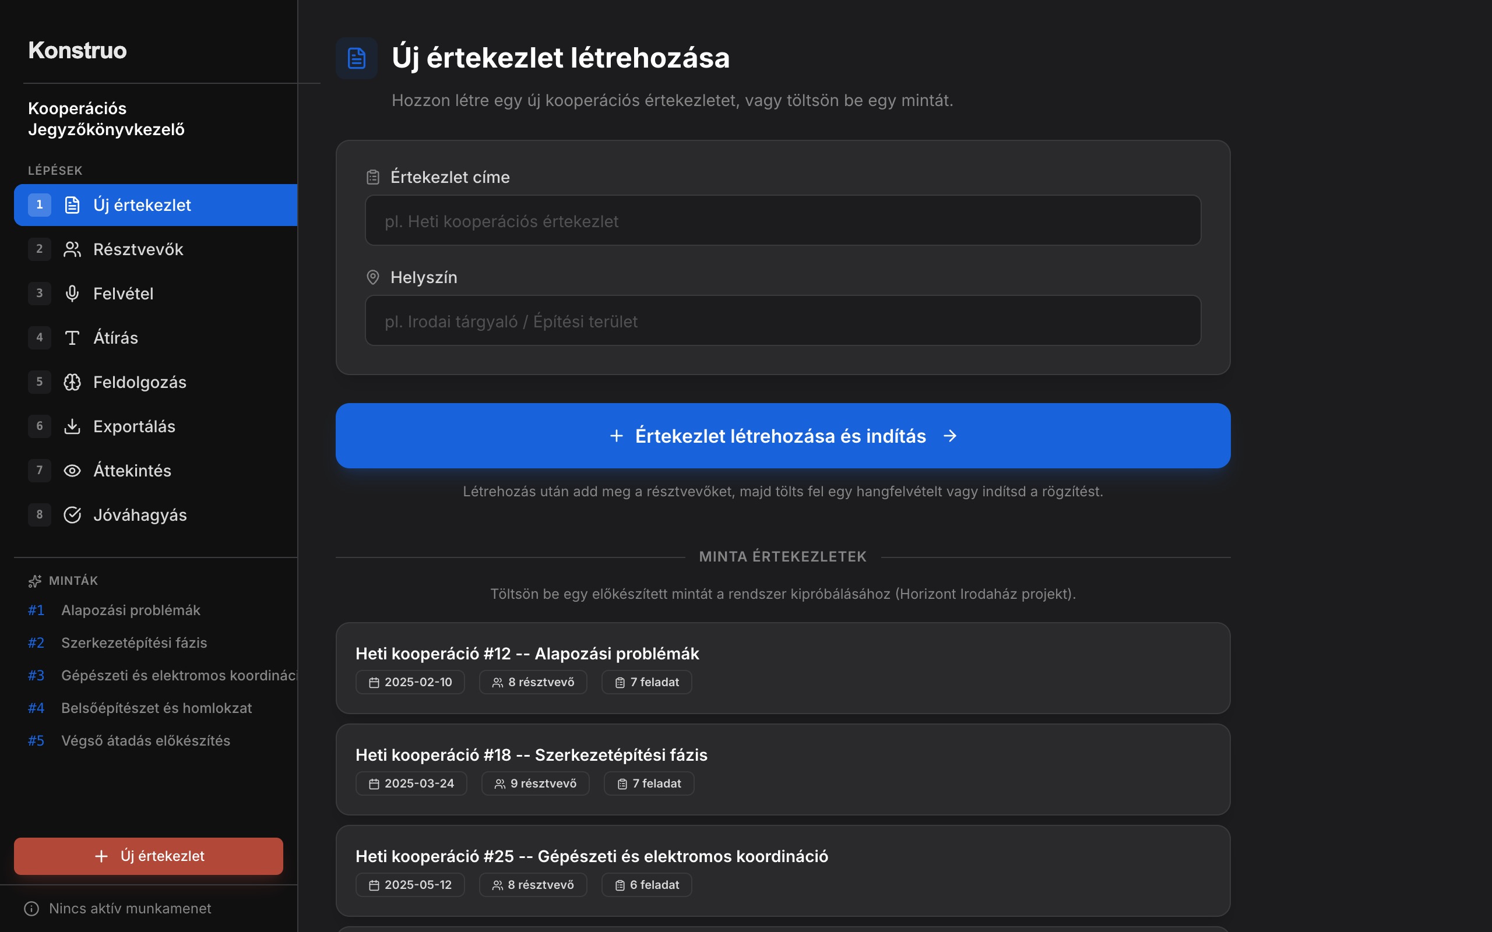Click the clipboard icon beside 6 feladat

[620, 886]
